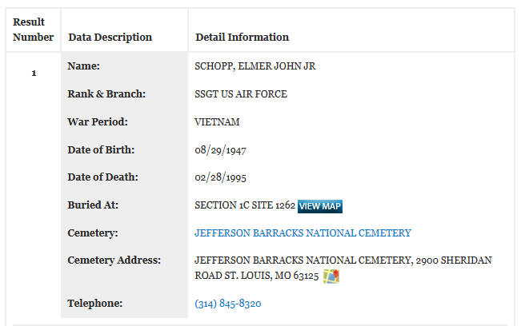Open the map icon beside cemetery address

(x=331, y=276)
